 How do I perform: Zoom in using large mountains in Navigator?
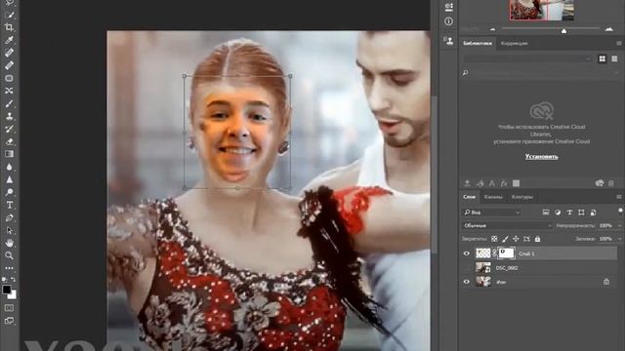pyautogui.click(x=609, y=29)
